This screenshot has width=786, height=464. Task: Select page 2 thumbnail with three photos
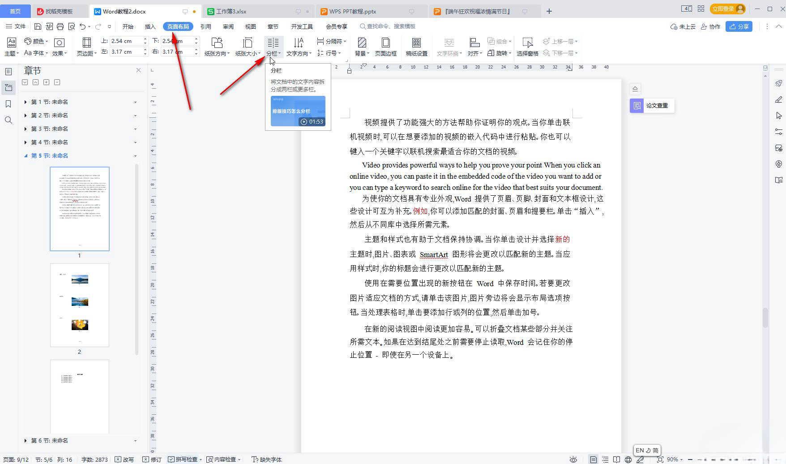pos(80,305)
